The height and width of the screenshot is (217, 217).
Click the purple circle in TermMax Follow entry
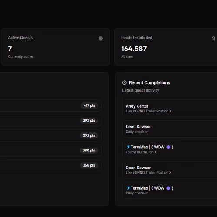click(x=168, y=147)
